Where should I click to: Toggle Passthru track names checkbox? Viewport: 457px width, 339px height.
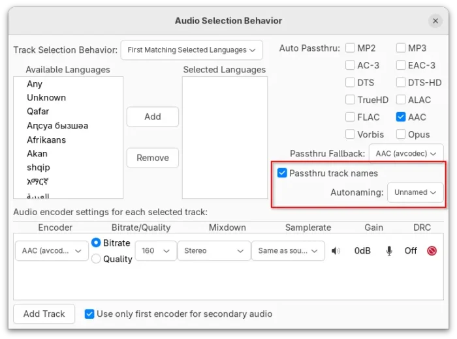(283, 173)
